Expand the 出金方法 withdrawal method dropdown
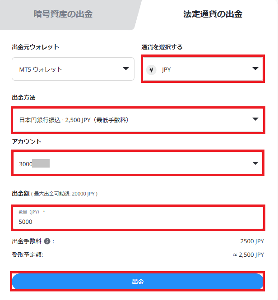This screenshot has width=278, height=300. coord(138,120)
